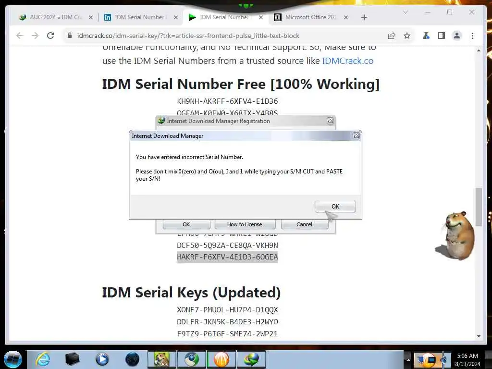Show hidden system tray icons
Screen dimensions: 492x369
pos(408,359)
